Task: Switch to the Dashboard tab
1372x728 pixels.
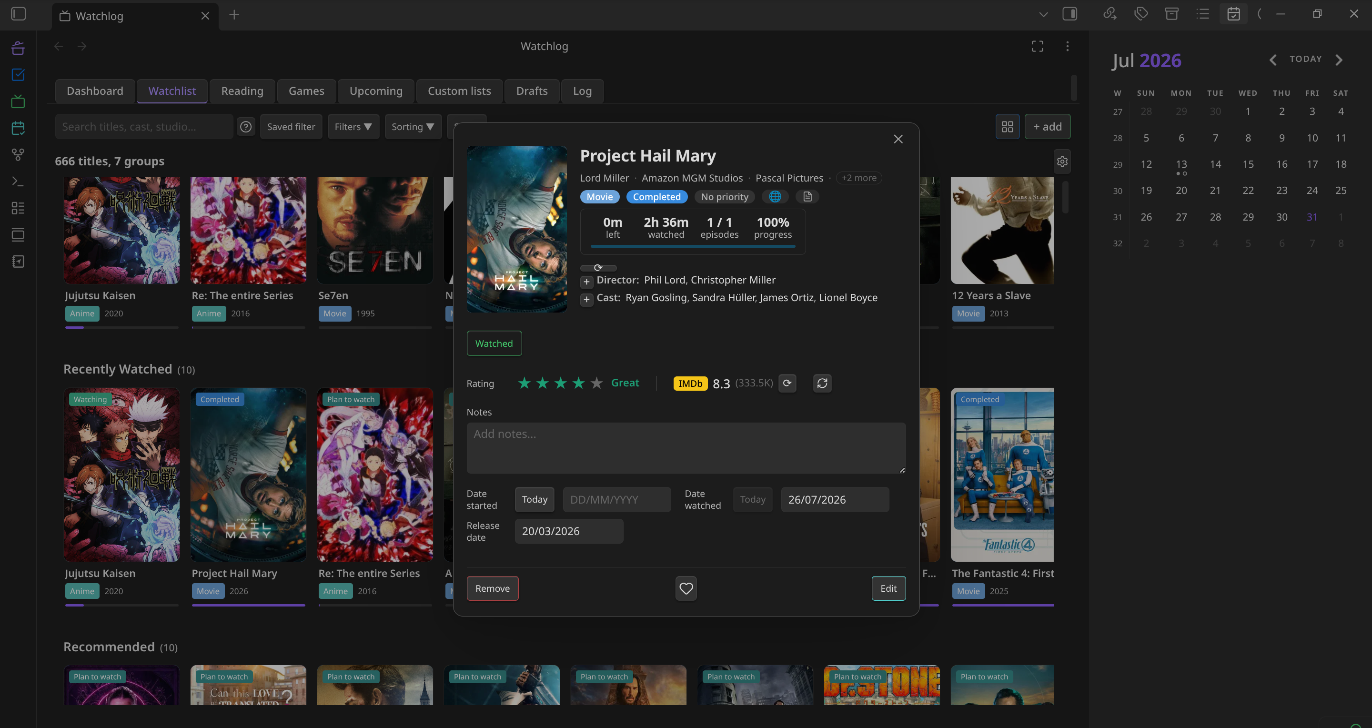Action: click(95, 91)
